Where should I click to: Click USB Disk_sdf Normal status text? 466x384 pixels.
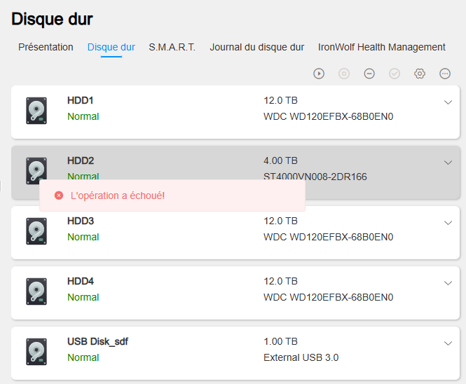click(83, 357)
